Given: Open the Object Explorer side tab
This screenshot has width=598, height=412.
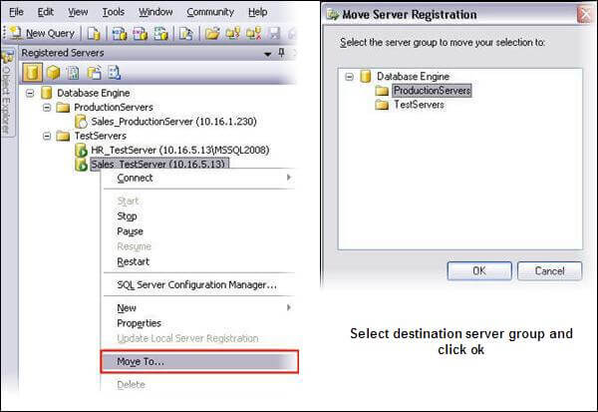Looking at the screenshot, I should pyautogui.click(x=6, y=92).
